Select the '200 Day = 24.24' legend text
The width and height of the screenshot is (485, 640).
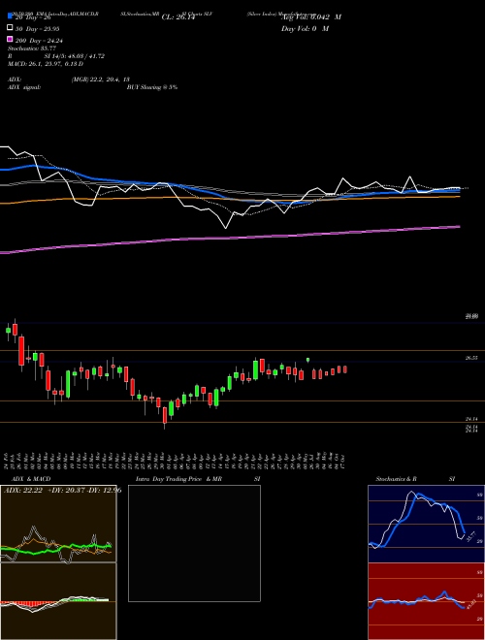[x=39, y=41]
